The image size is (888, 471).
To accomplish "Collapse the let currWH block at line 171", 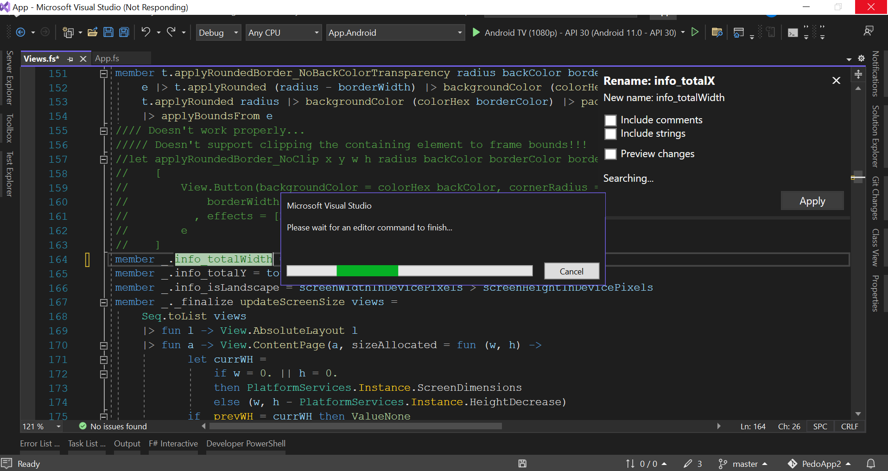I will point(104,360).
